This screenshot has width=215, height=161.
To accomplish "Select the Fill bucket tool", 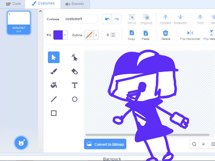I will (x=54, y=85).
